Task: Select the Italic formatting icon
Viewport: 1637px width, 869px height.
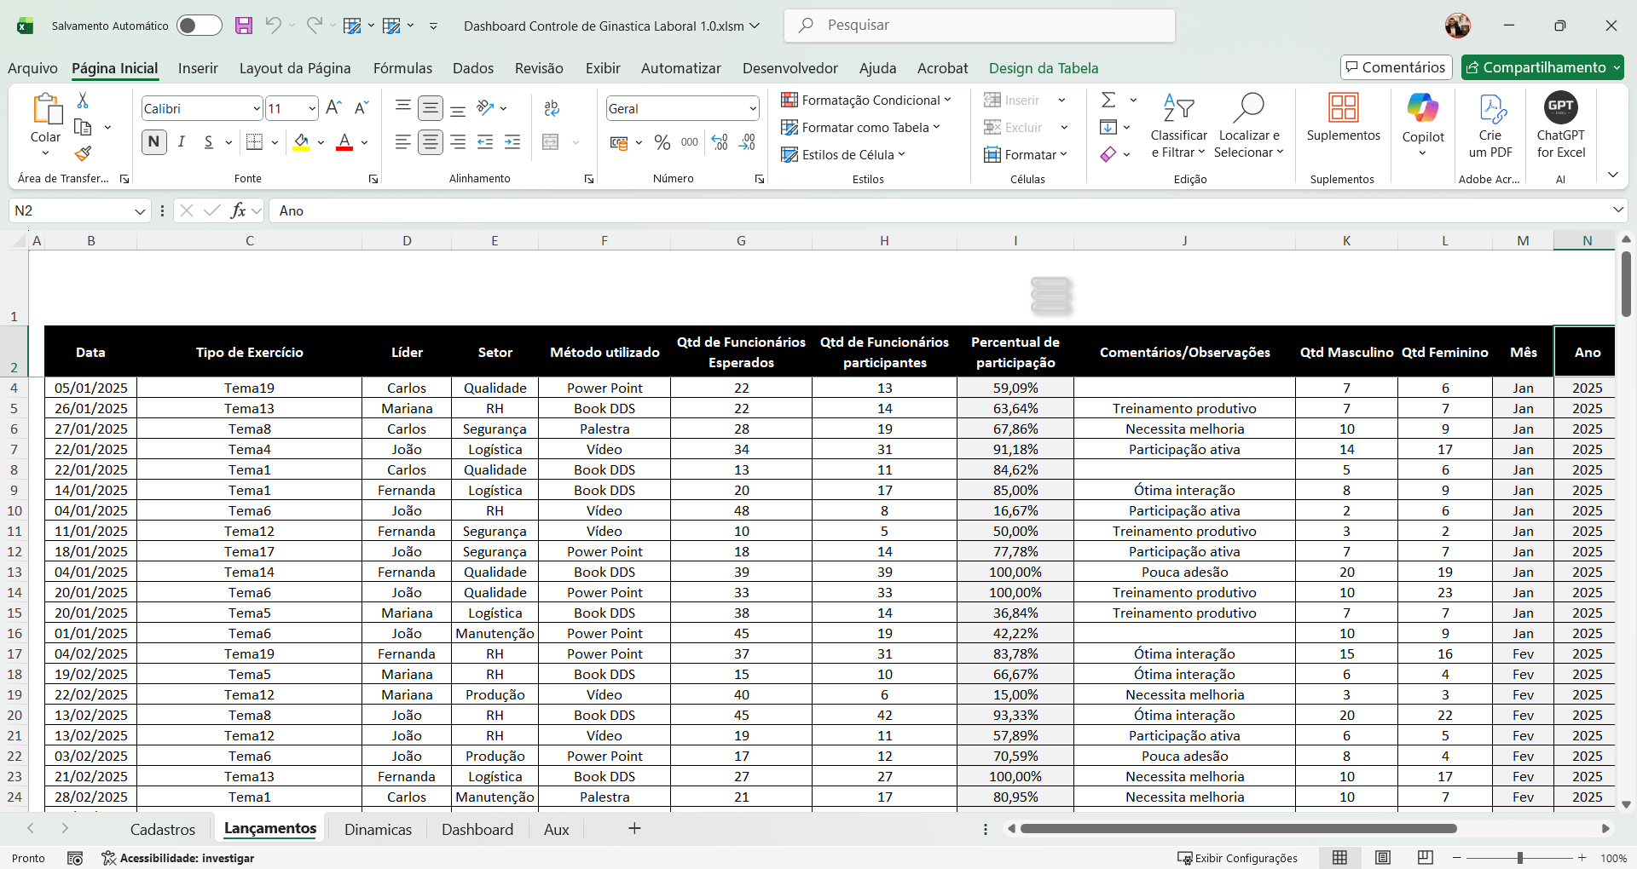Action: pyautogui.click(x=181, y=142)
